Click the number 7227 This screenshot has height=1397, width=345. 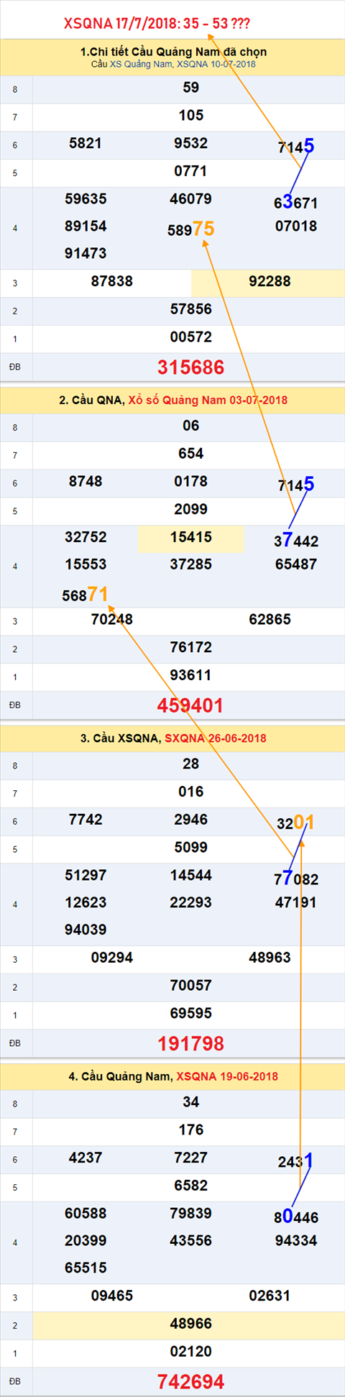191,1158
